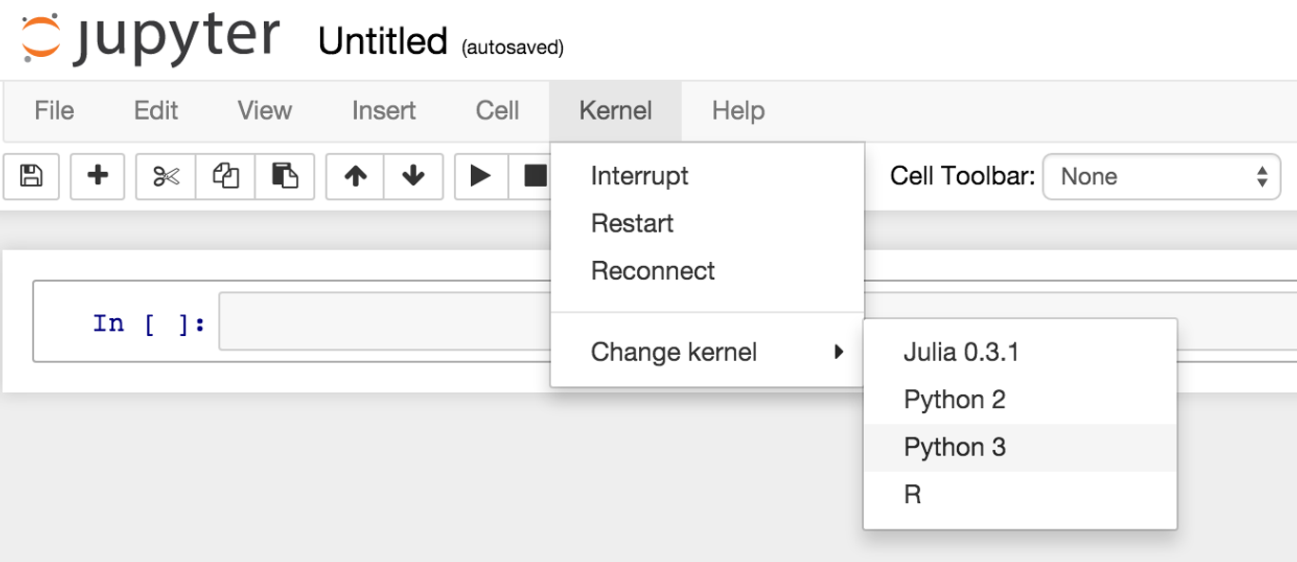The image size is (1297, 562).
Task: Open the Cell Toolbar dropdown
Action: coord(1160,177)
